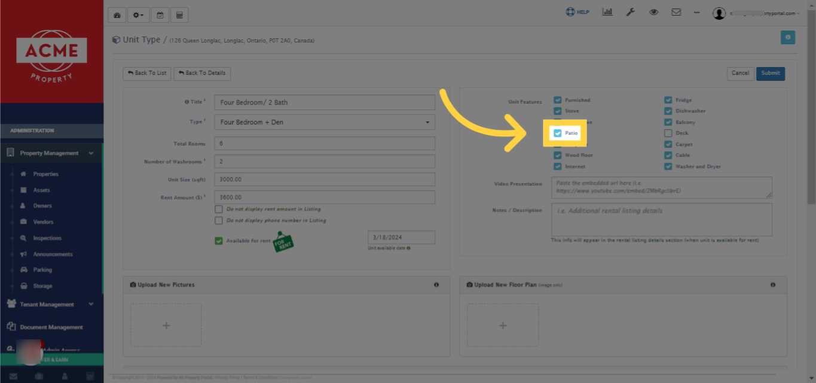Click the Back To List button

pyautogui.click(x=147, y=73)
